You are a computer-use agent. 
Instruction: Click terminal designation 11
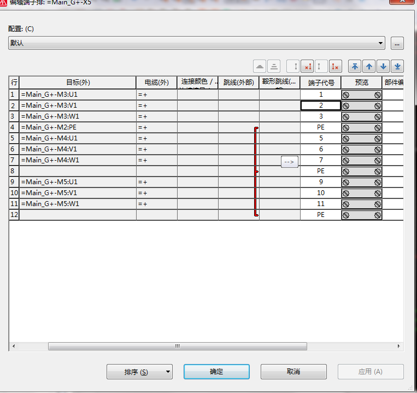[x=321, y=204]
